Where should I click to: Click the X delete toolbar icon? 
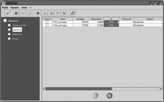coord(64,13)
